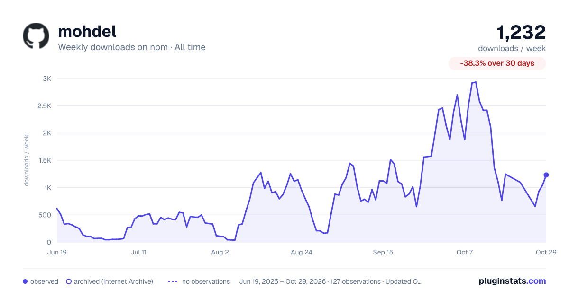Click 'archived (Internet Archive)' legend label

pos(113,281)
